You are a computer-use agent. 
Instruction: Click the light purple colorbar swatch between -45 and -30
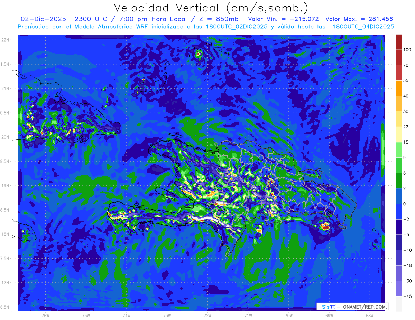coord(399,289)
